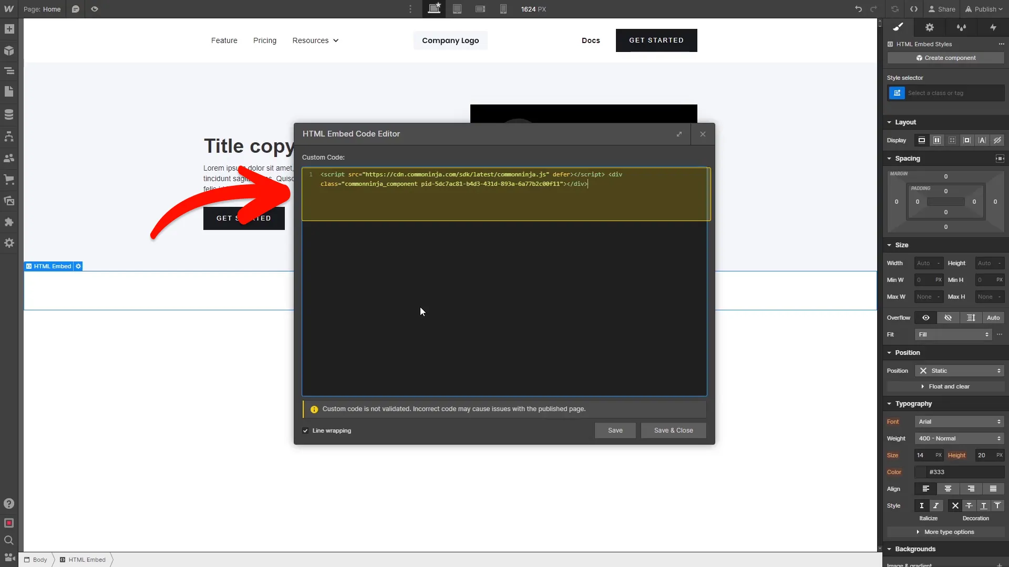Click the #333 color value field
Screen dimensions: 1009x567
click(x=966, y=472)
